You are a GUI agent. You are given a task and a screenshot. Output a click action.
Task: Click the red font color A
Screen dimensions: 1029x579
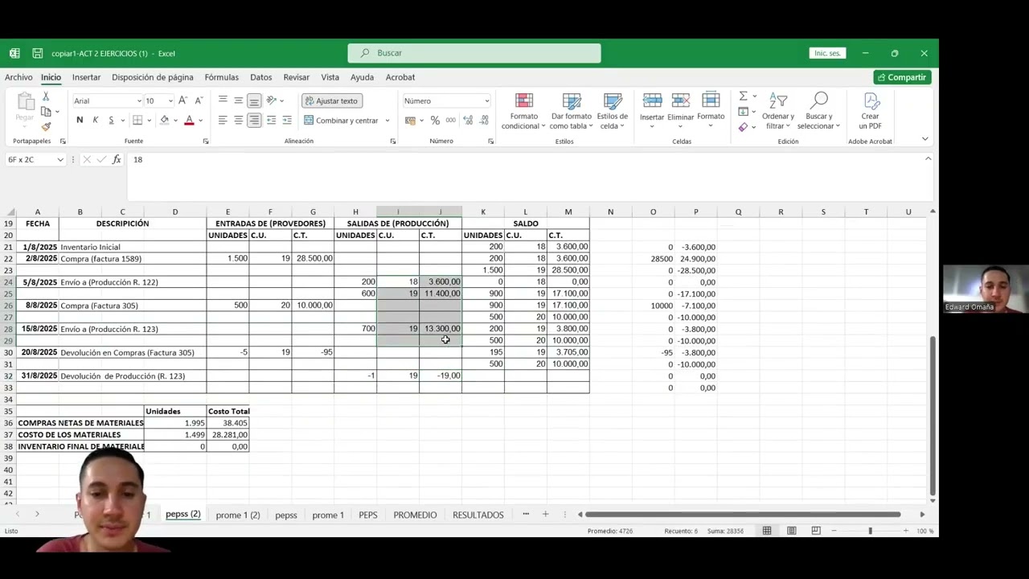click(x=189, y=120)
